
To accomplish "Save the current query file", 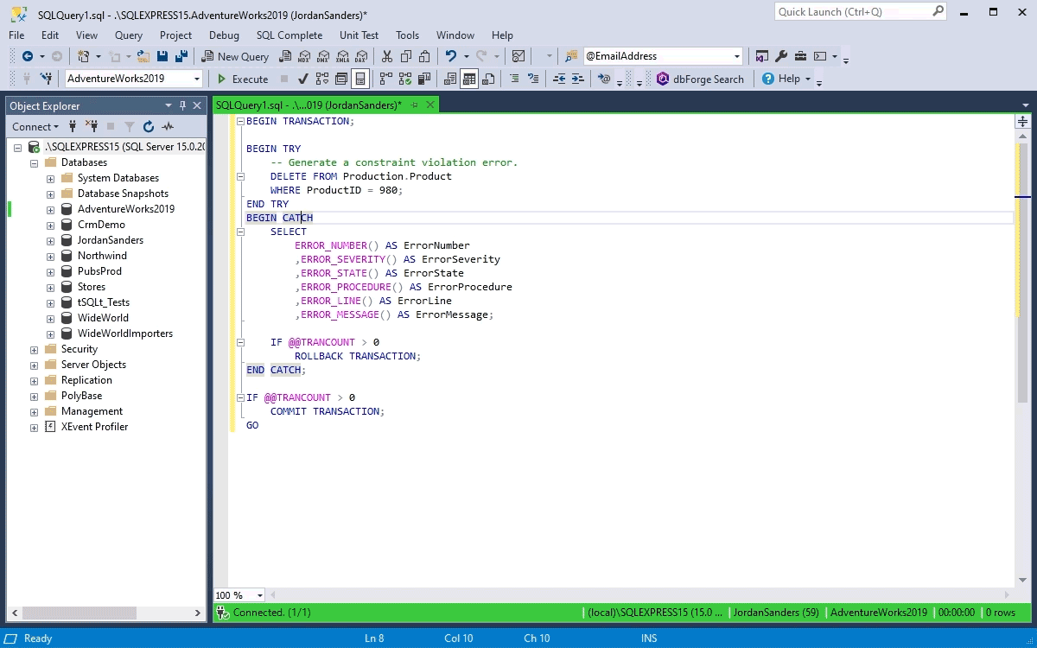I will [x=163, y=55].
